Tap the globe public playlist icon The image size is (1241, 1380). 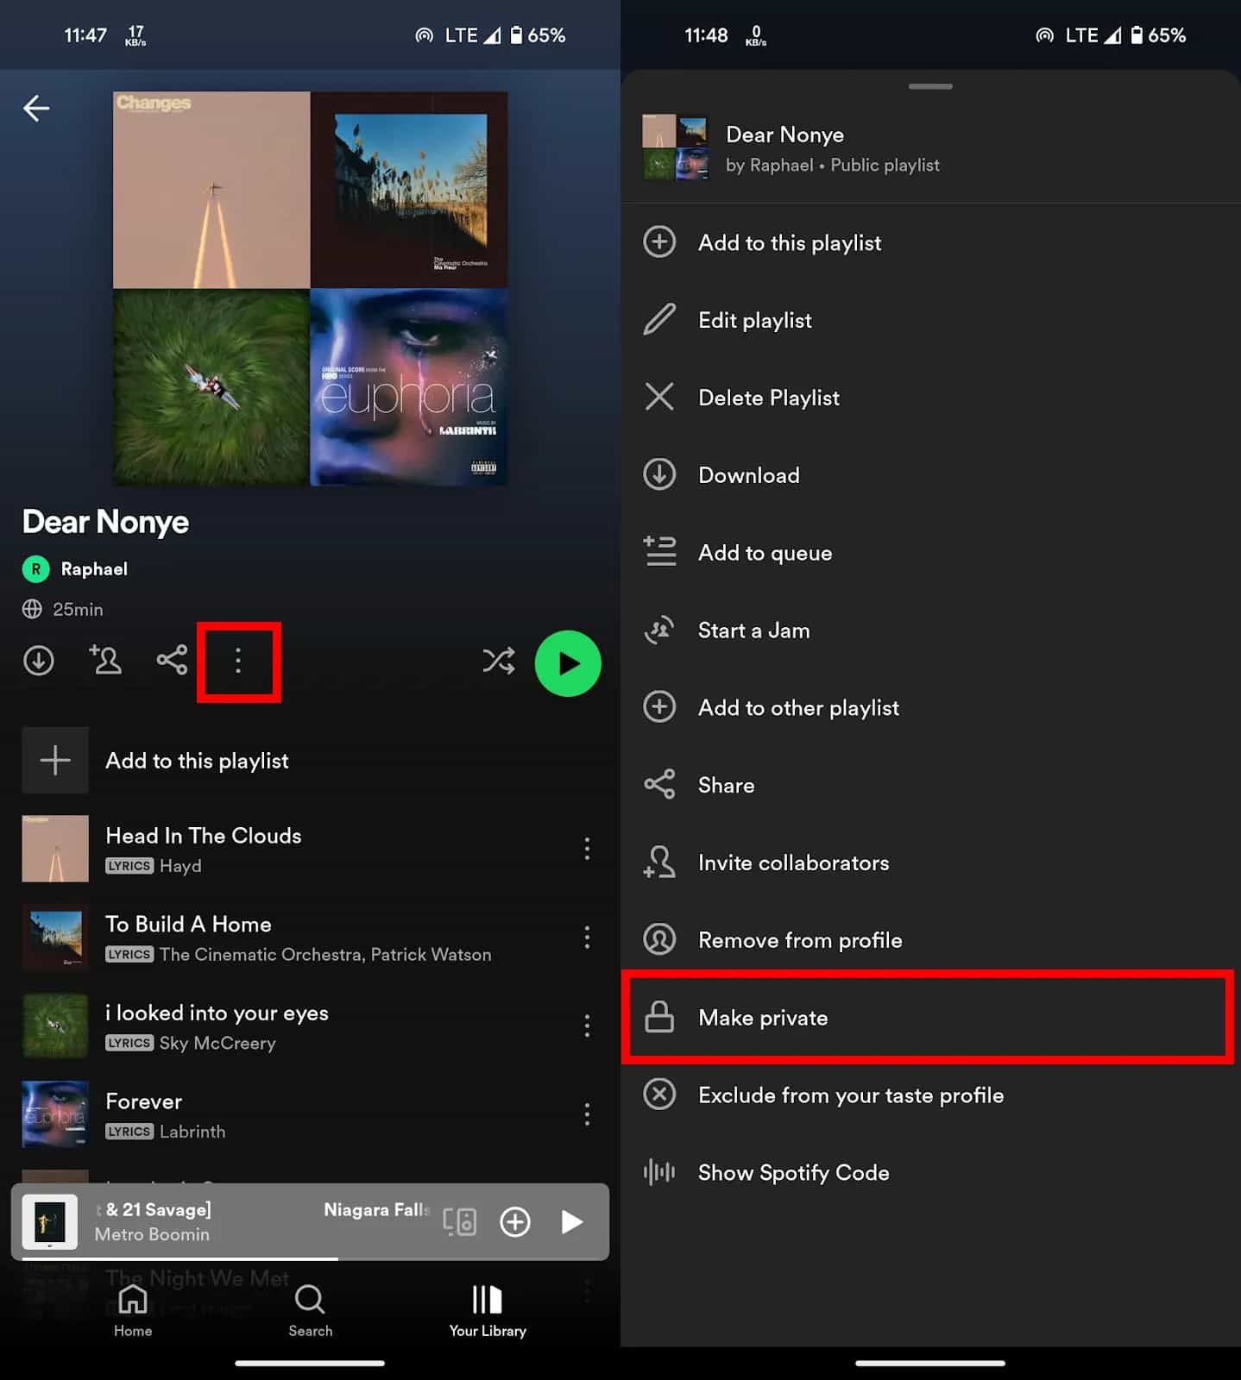[x=32, y=609]
